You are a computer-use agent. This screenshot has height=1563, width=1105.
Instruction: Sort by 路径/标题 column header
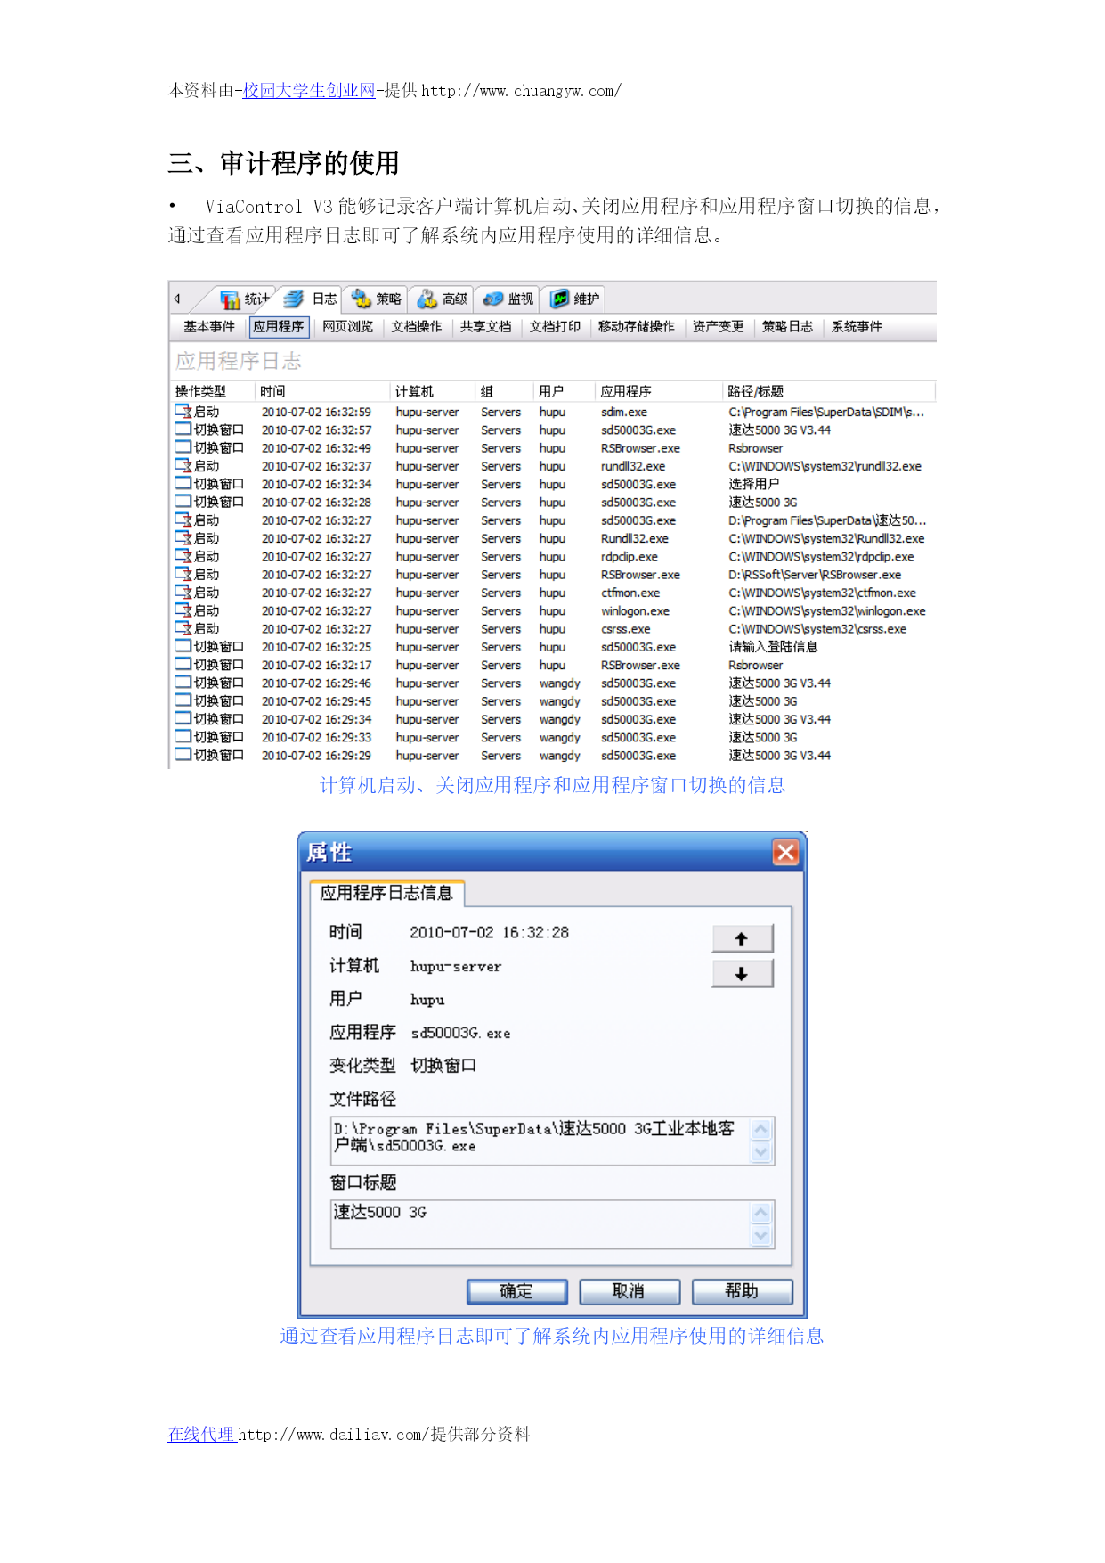[x=829, y=391]
